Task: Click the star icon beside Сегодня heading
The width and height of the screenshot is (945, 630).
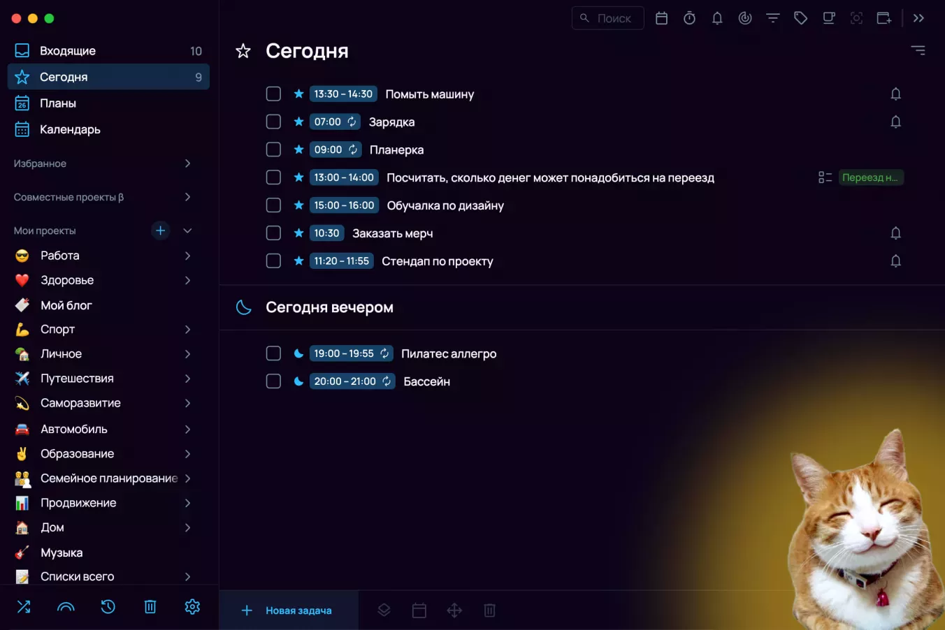Action: (x=243, y=51)
